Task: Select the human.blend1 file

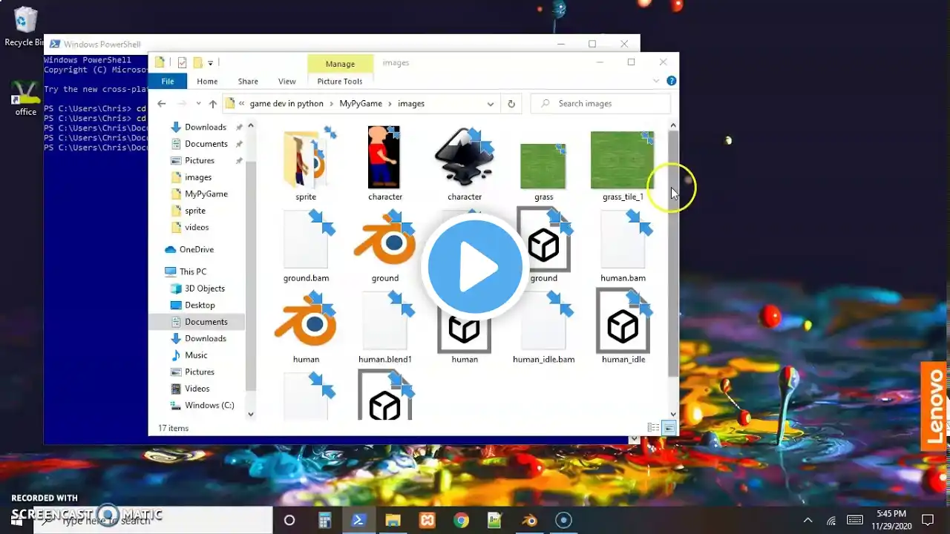Action: pyautogui.click(x=385, y=328)
